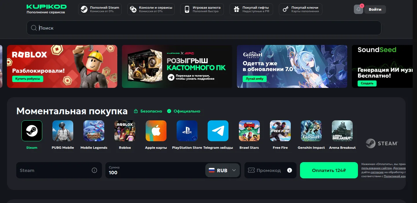Click the key icon in Покупай ключи
The image size is (417, 203).
286,9
